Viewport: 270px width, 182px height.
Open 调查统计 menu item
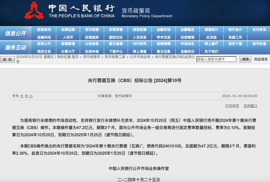[211, 30]
